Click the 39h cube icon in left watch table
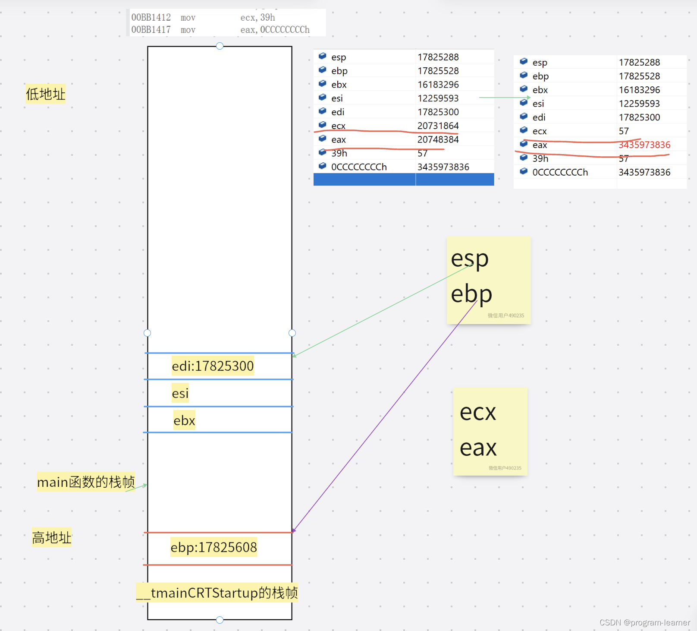 [322, 152]
